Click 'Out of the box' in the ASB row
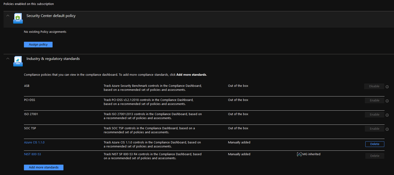Screen dimensions: 394x175 click(x=238, y=86)
